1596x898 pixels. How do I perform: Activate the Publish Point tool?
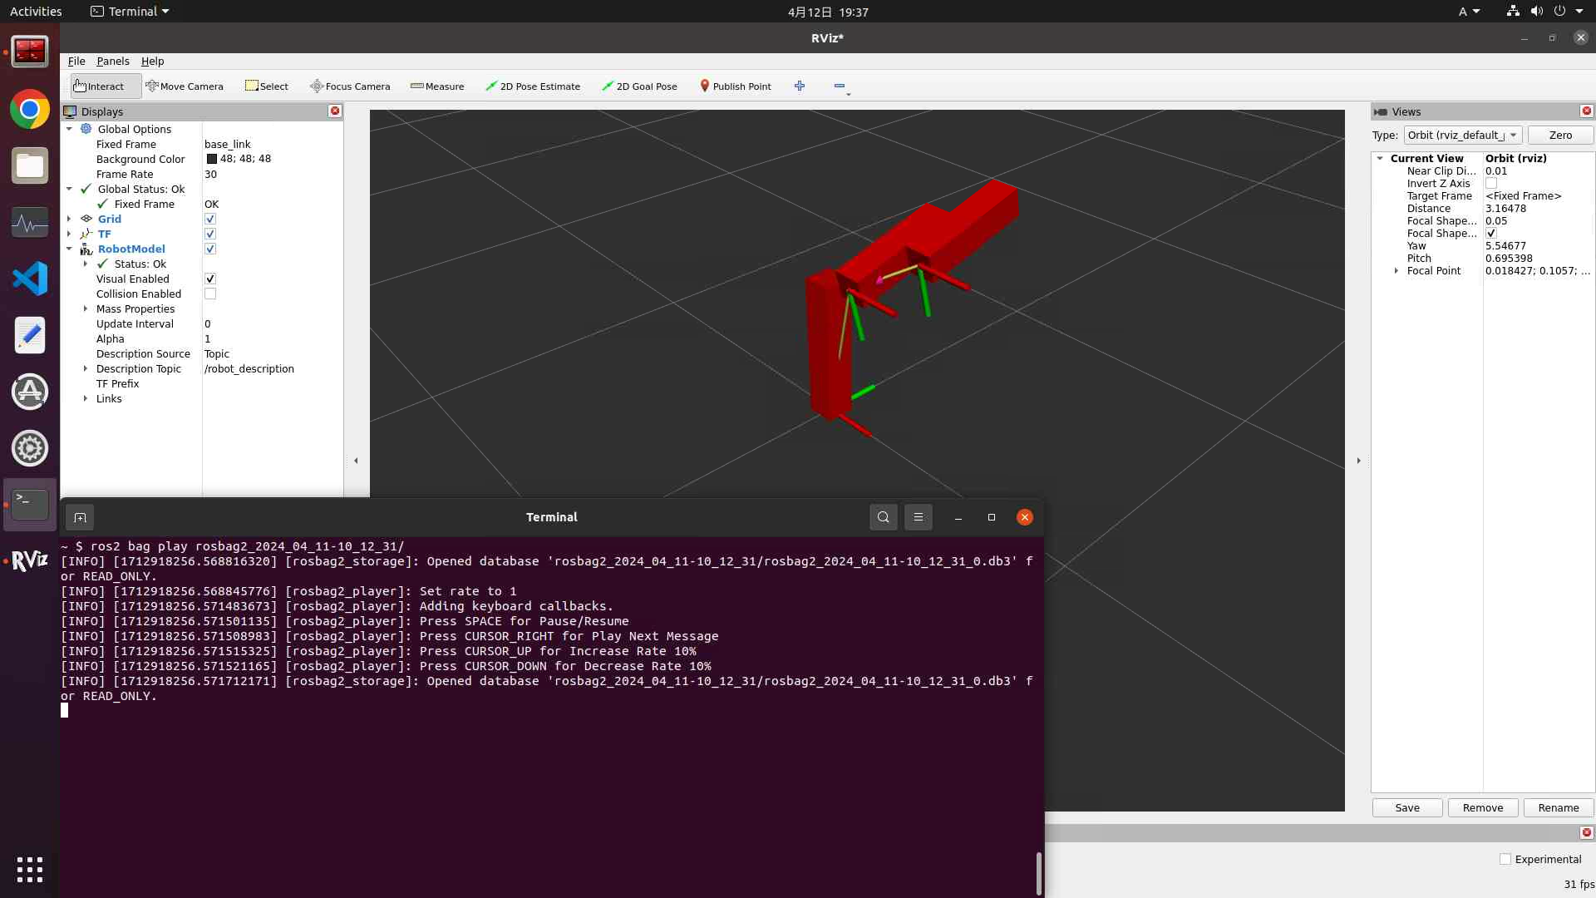click(735, 86)
